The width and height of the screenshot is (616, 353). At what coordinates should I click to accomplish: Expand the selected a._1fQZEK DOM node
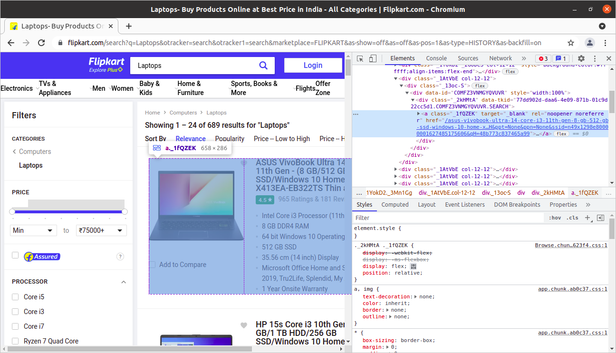[419, 114]
